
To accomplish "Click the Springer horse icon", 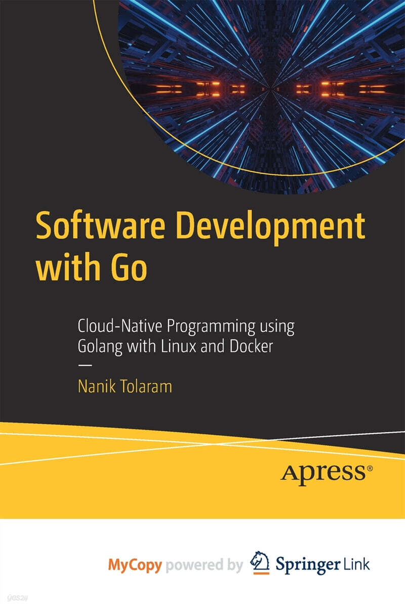I will click(x=260, y=563).
